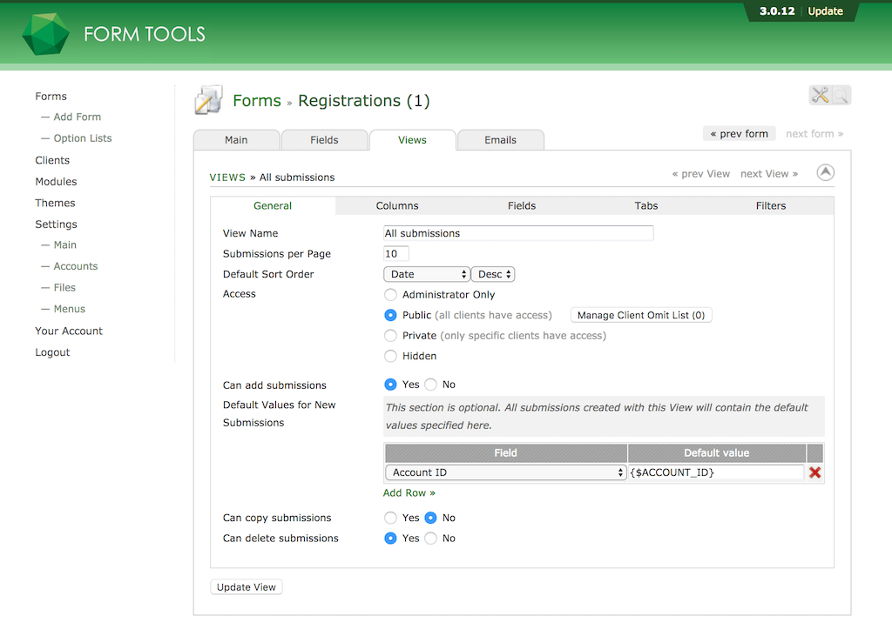Click the view submissions magnifier icon
Viewport: 892px width, 636px height.
coord(841,95)
